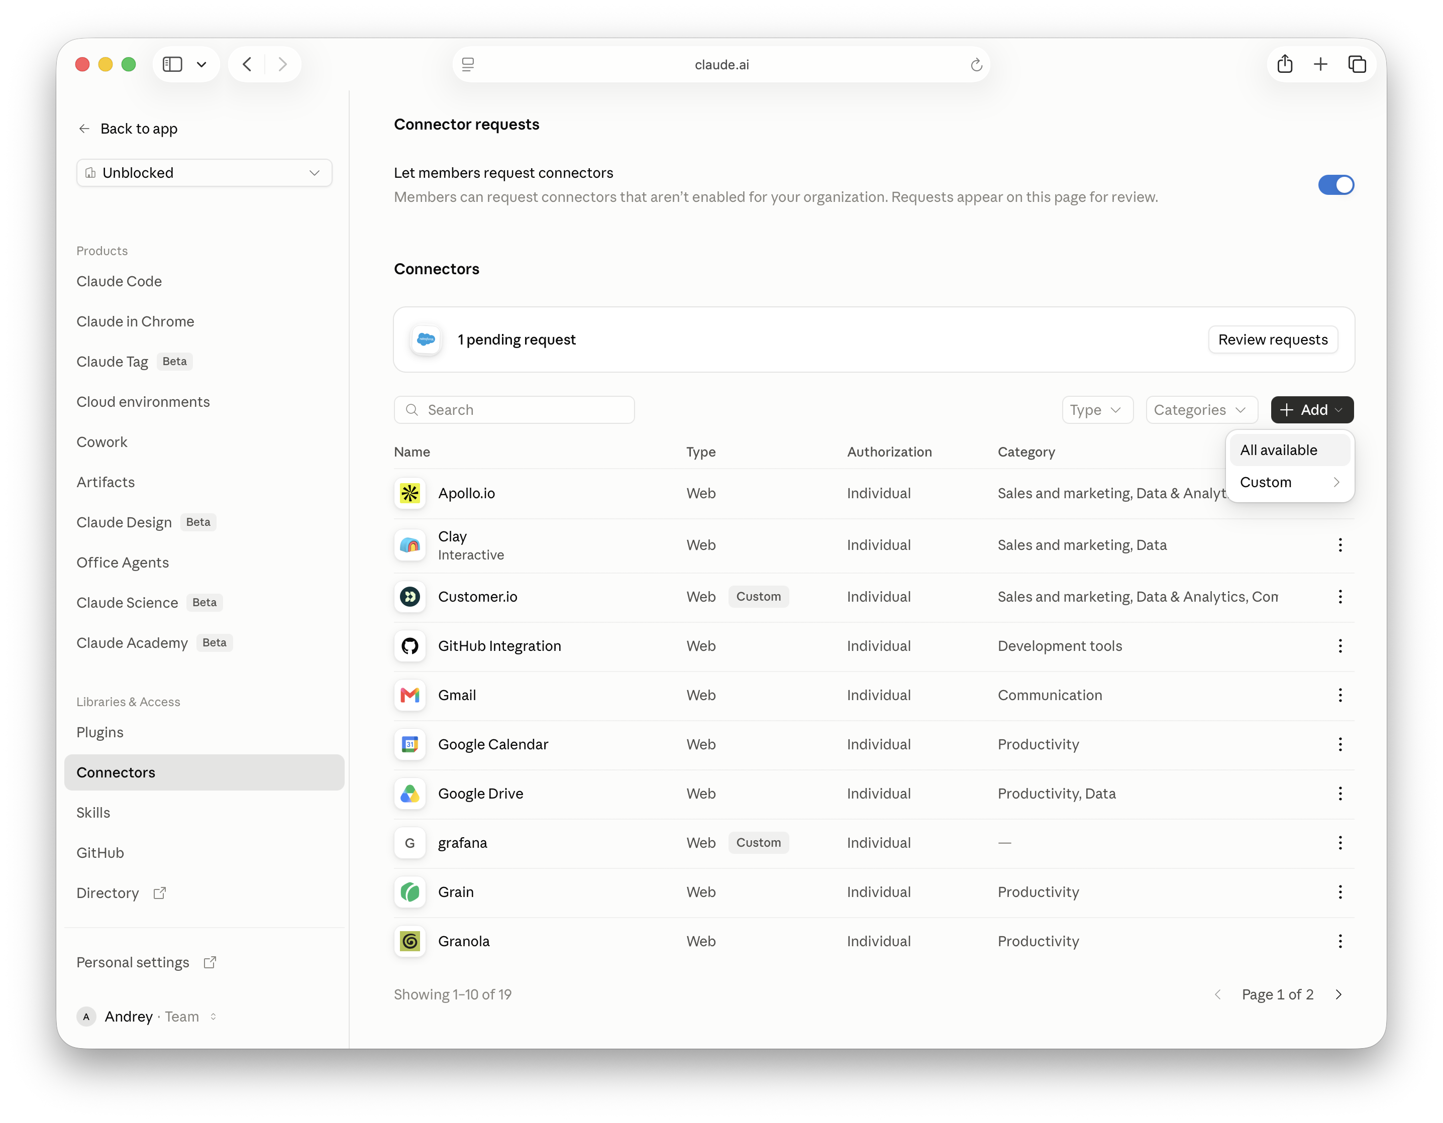Click the Custom badge on grafana row
Image resolution: width=1443 pixels, height=1123 pixels.
(758, 843)
